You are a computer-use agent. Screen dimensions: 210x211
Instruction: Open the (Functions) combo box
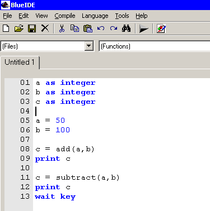[x=155, y=46]
